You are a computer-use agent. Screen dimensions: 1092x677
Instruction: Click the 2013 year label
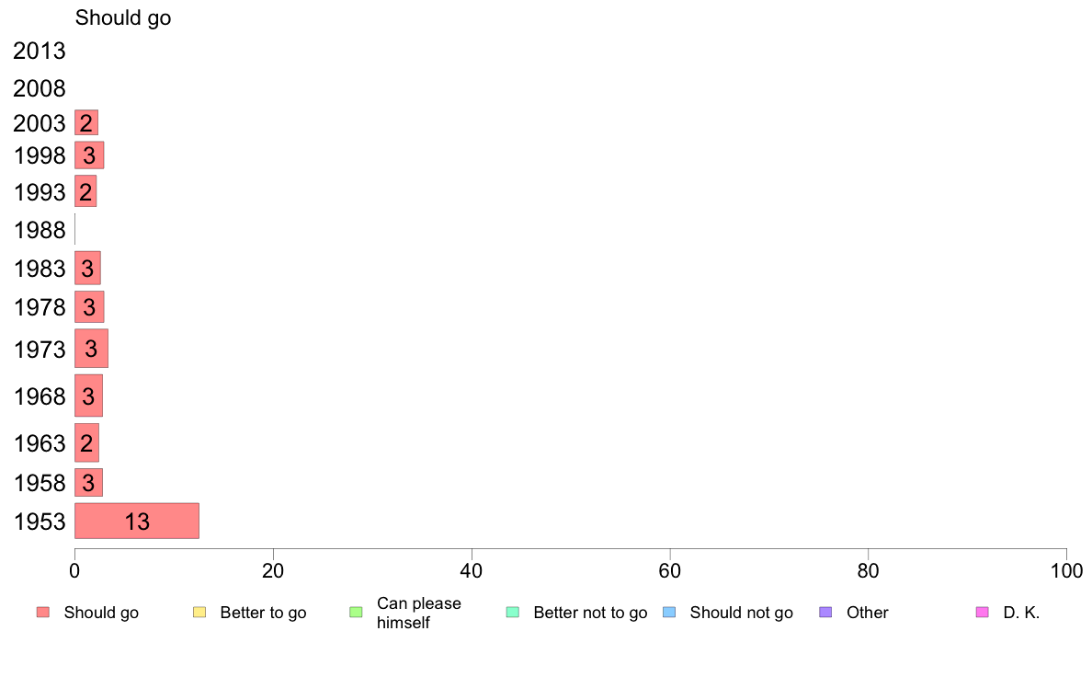click(39, 51)
